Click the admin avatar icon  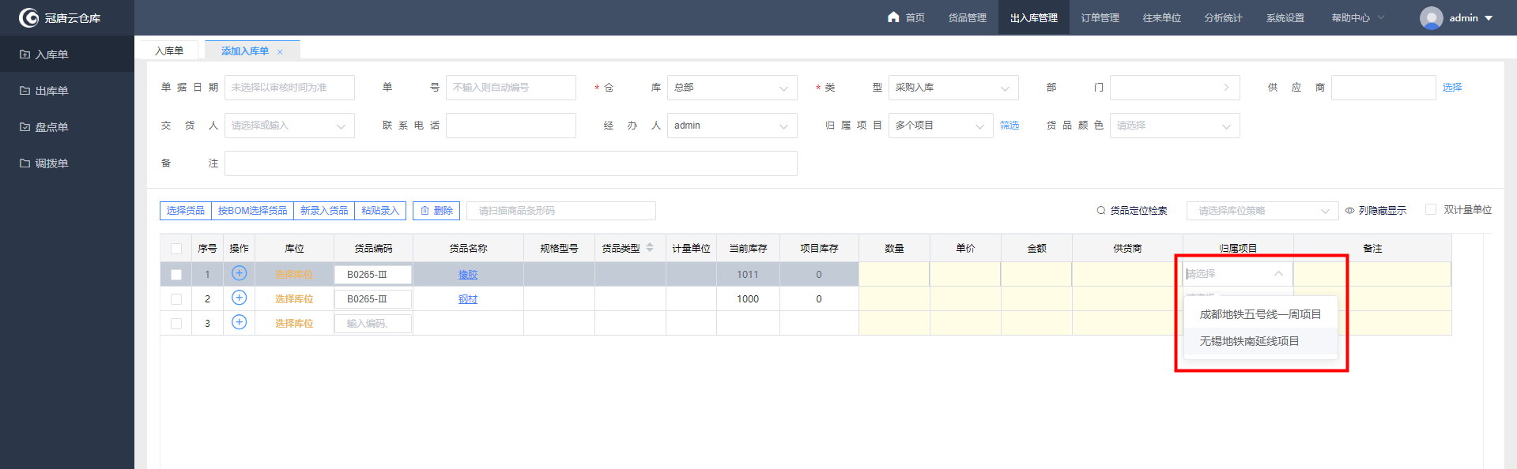[1431, 17]
